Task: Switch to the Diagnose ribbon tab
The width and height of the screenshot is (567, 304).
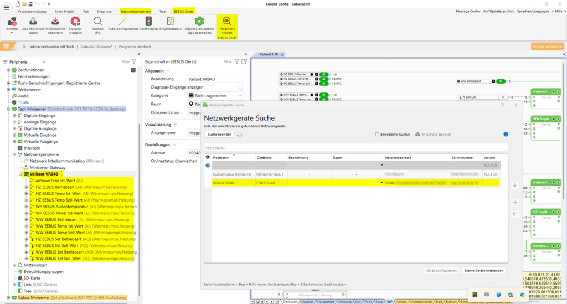Action: [x=104, y=11]
